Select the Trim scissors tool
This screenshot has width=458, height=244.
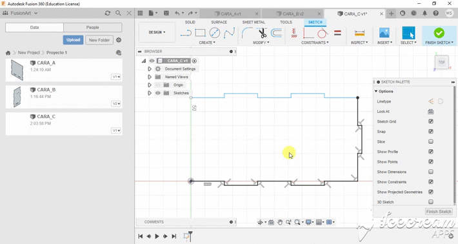tap(263, 33)
